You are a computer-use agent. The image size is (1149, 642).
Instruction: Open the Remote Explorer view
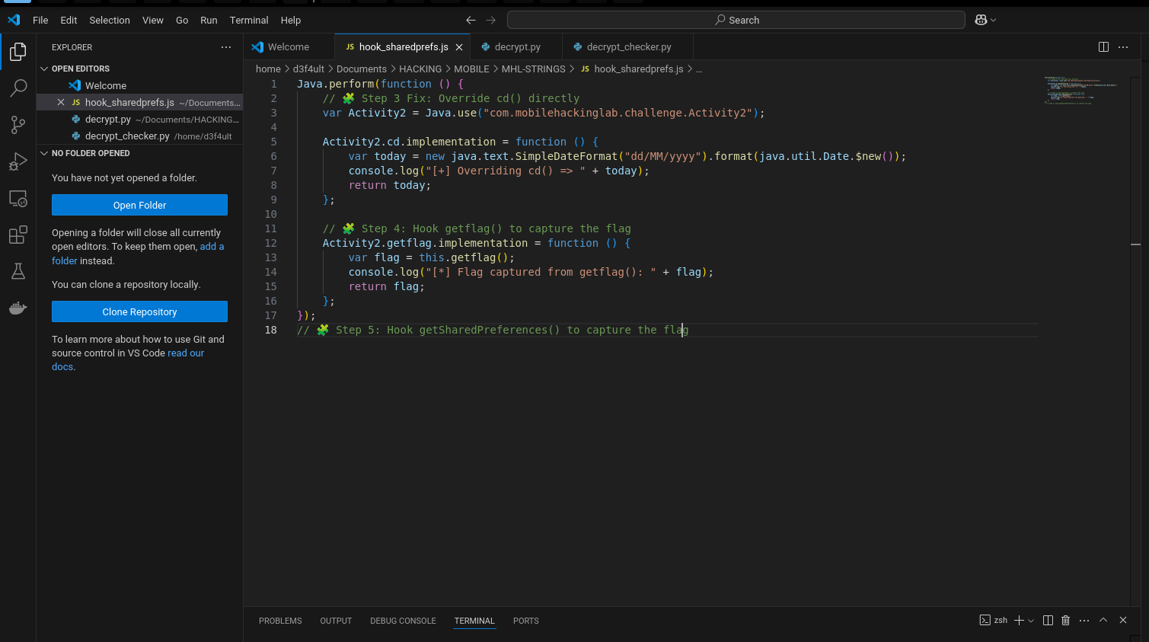[18, 199]
